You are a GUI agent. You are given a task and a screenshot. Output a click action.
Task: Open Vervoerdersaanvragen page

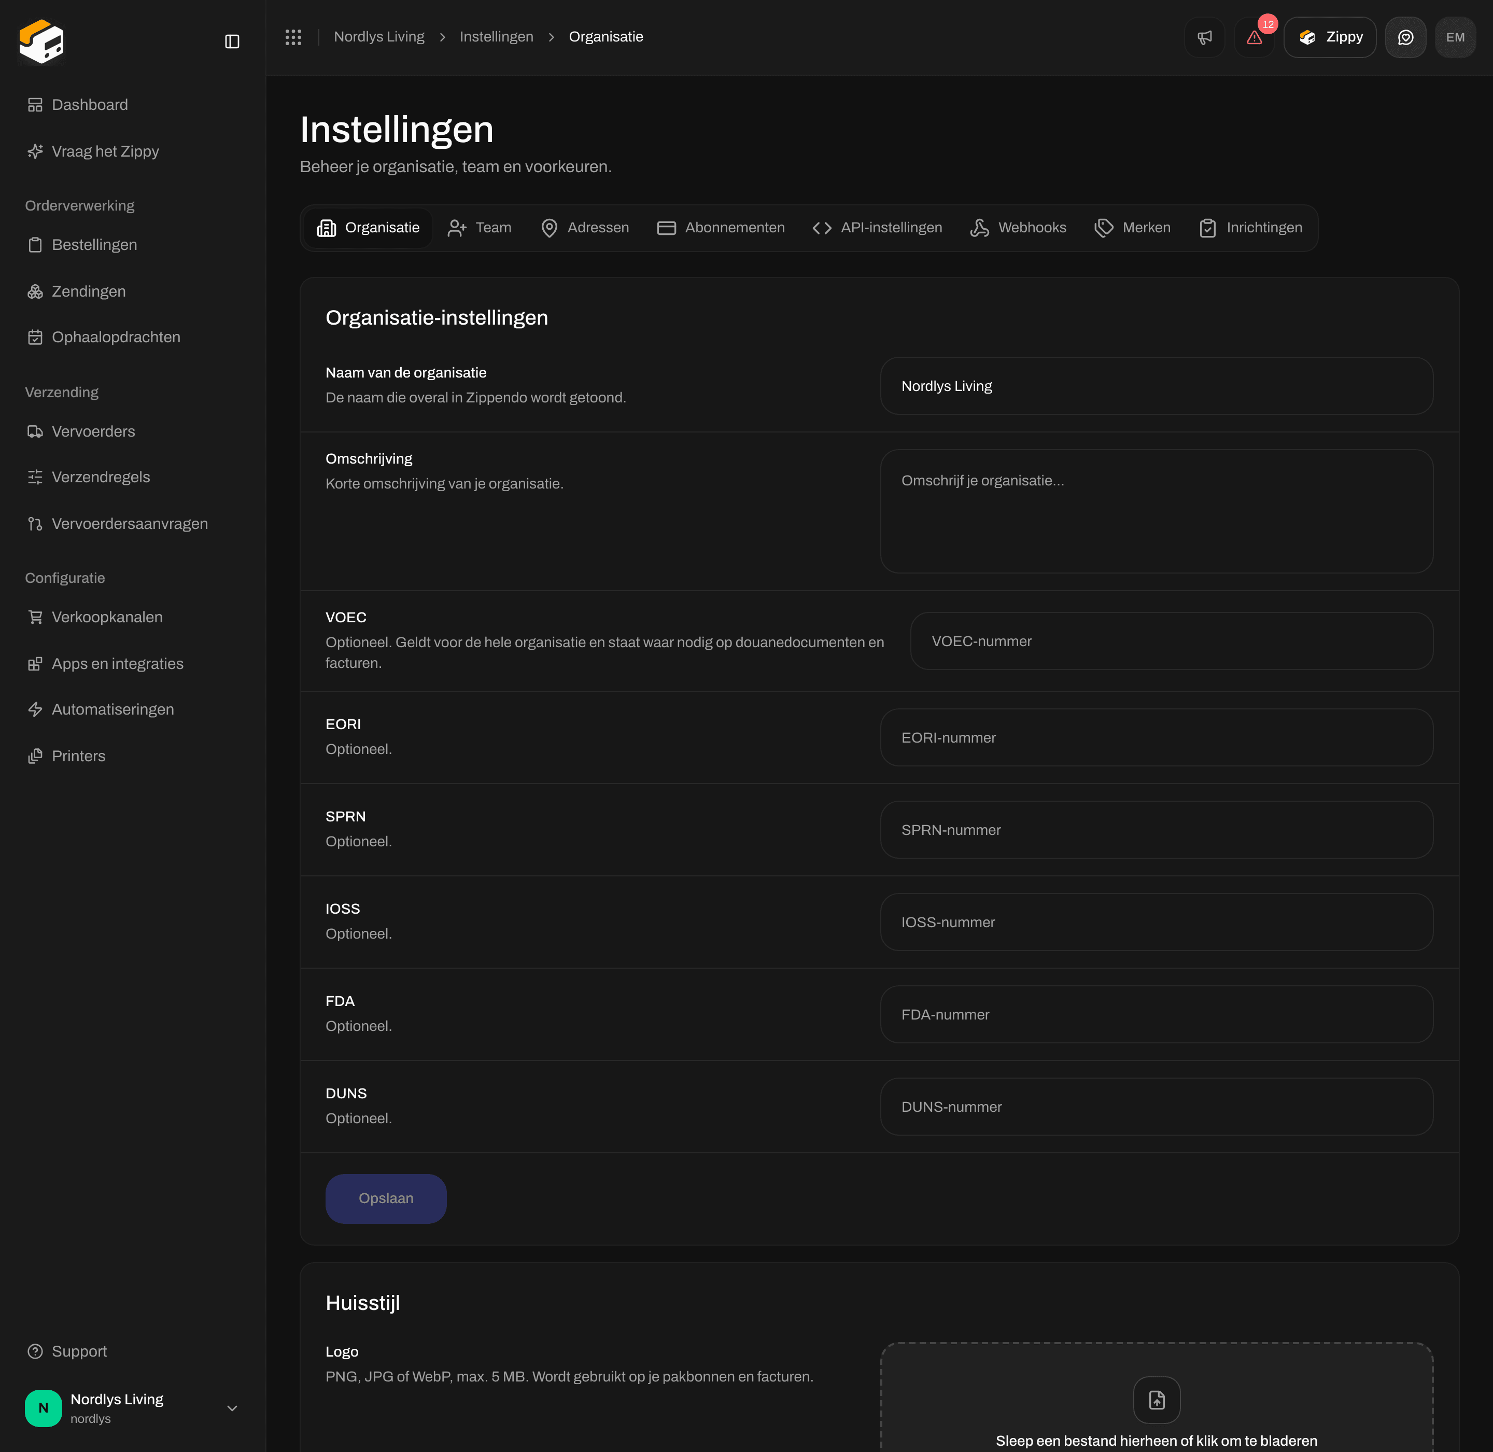[133, 524]
